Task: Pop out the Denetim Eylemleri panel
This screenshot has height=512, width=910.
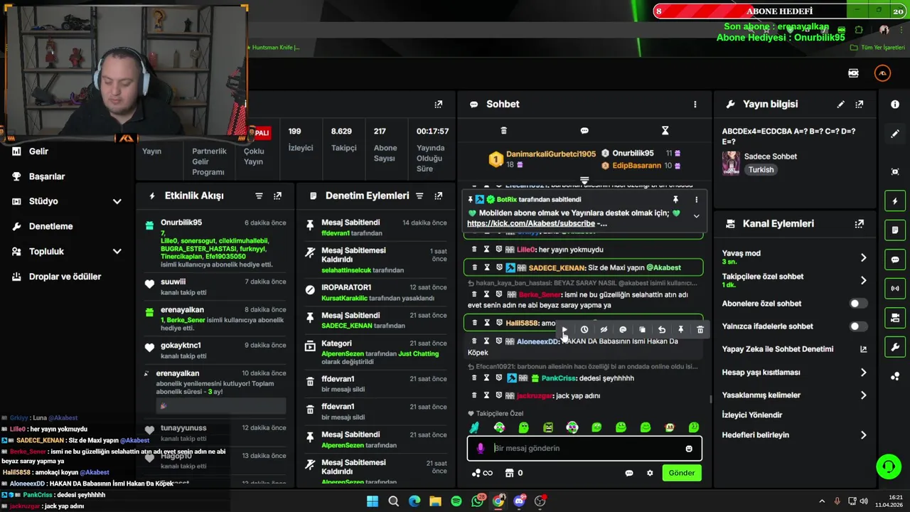Action: click(438, 196)
